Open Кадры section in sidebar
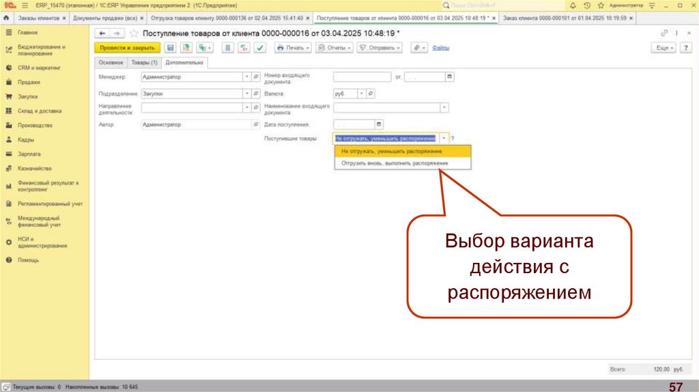The image size is (699, 392). 26,139
